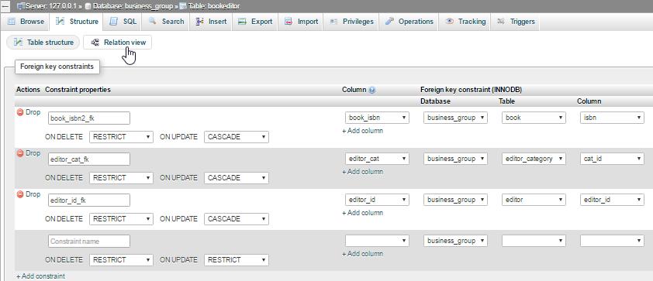Click the Table structure button
Viewport: 653px width, 281px height.
pyautogui.click(x=43, y=43)
